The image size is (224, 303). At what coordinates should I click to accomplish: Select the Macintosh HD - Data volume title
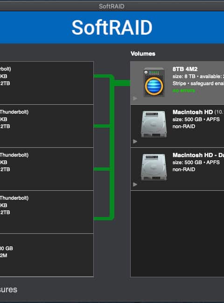198,155
